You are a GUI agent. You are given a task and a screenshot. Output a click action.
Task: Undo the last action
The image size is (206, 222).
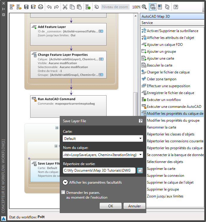49,7
